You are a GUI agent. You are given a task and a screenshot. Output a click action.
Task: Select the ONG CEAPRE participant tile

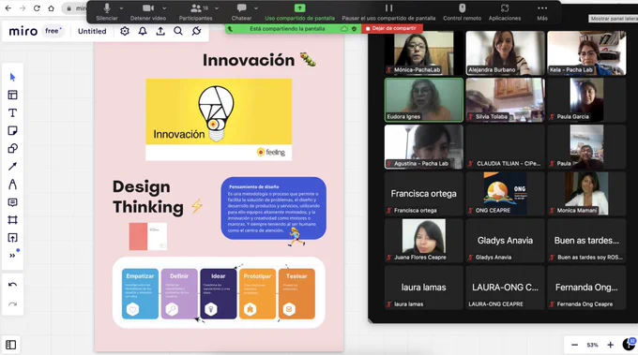click(505, 193)
